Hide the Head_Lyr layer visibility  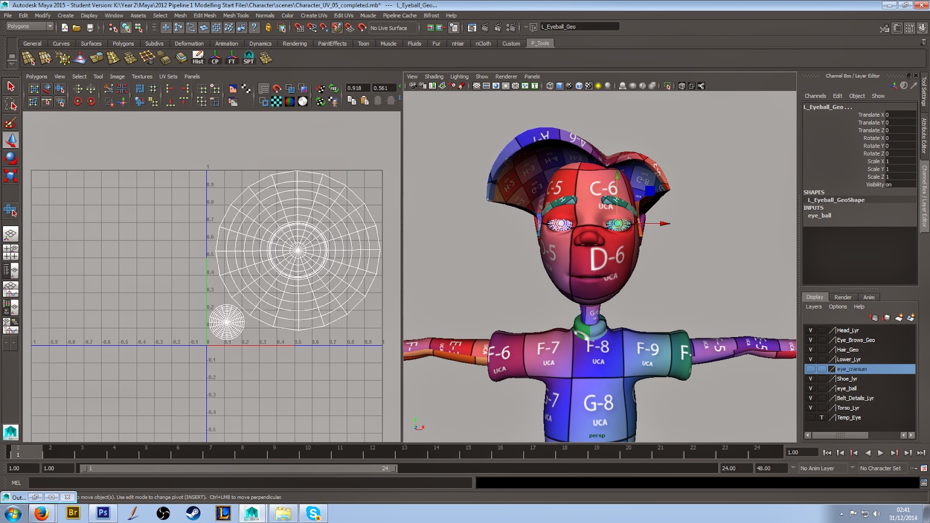pyautogui.click(x=810, y=330)
